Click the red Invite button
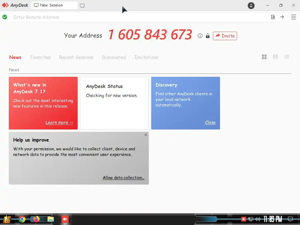300x225 pixels. coord(225,36)
